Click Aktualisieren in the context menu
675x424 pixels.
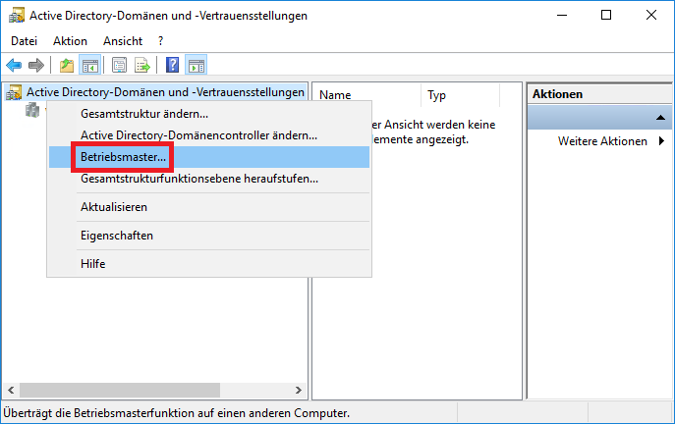(114, 207)
